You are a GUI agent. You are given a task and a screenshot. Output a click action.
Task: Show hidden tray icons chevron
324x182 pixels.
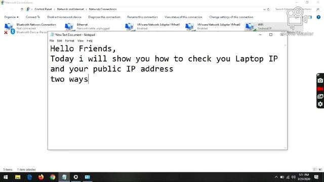(276, 177)
